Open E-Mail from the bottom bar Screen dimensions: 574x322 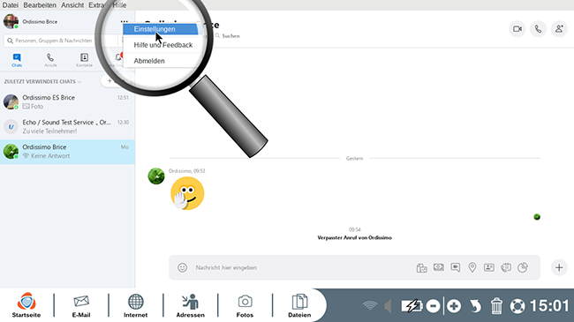[81, 305]
